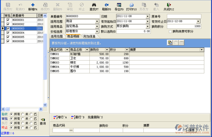Click the 关闭F12 exit icon
Screen dimensions: 212x137
tap(169, 5)
